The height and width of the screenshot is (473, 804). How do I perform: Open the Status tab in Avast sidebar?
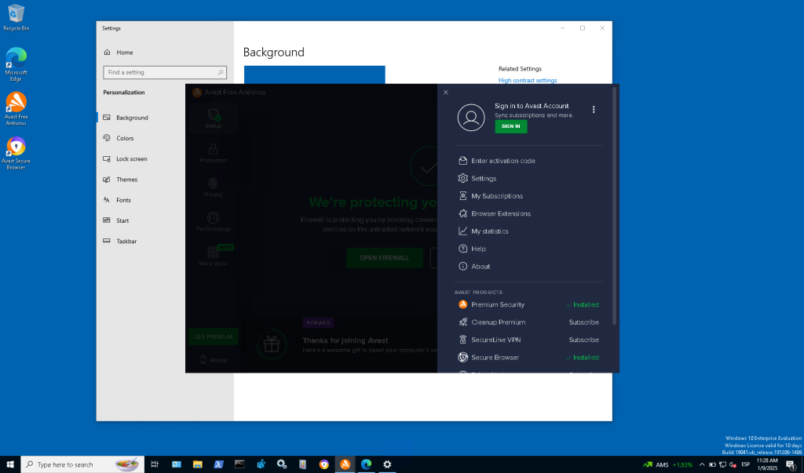(x=213, y=118)
